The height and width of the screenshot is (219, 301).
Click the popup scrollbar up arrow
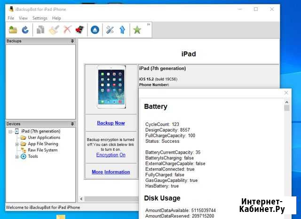tap(287, 102)
